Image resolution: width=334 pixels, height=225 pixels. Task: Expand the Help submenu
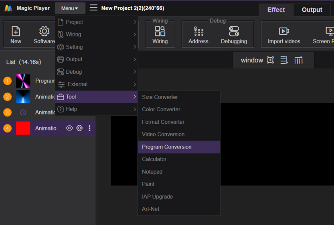point(97,109)
